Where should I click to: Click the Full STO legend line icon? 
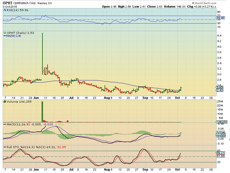pos(4,147)
